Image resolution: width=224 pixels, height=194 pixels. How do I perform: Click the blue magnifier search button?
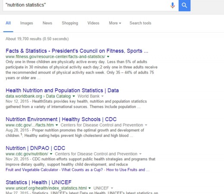(x=184, y=6)
